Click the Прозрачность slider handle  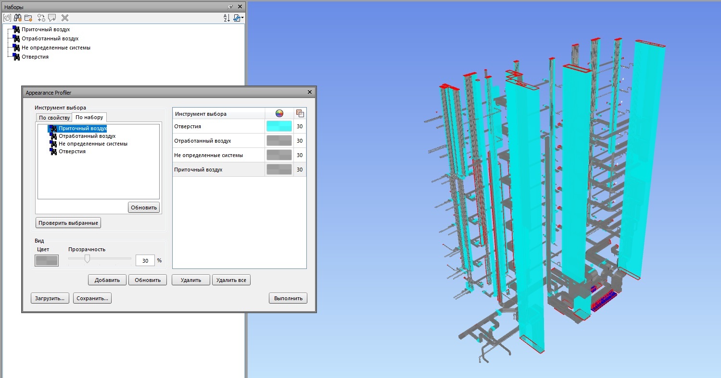click(87, 259)
